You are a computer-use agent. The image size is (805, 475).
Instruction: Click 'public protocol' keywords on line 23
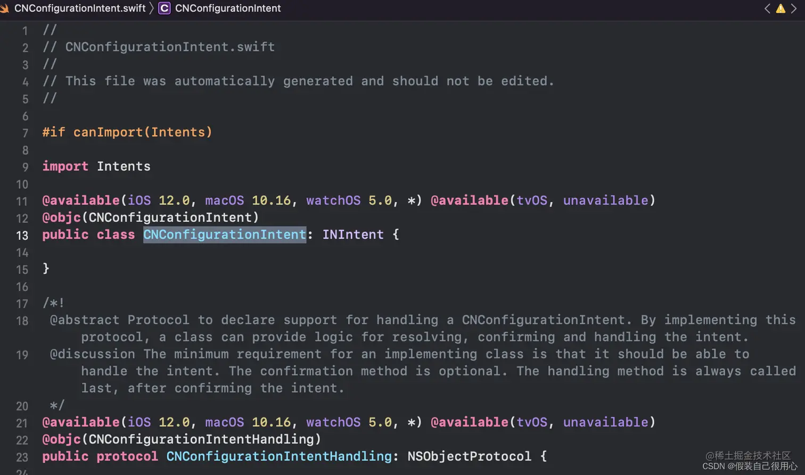[100, 456]
